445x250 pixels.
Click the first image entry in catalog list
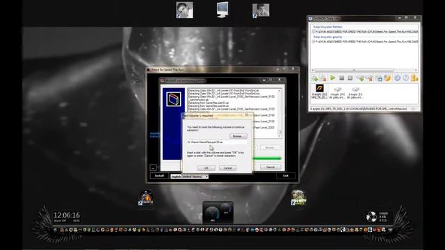[x=365, y=32]
